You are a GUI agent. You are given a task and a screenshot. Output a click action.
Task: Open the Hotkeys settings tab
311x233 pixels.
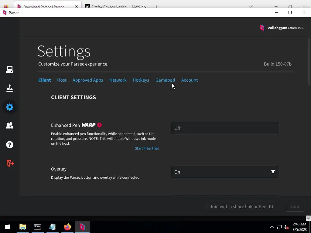point(141,80)
